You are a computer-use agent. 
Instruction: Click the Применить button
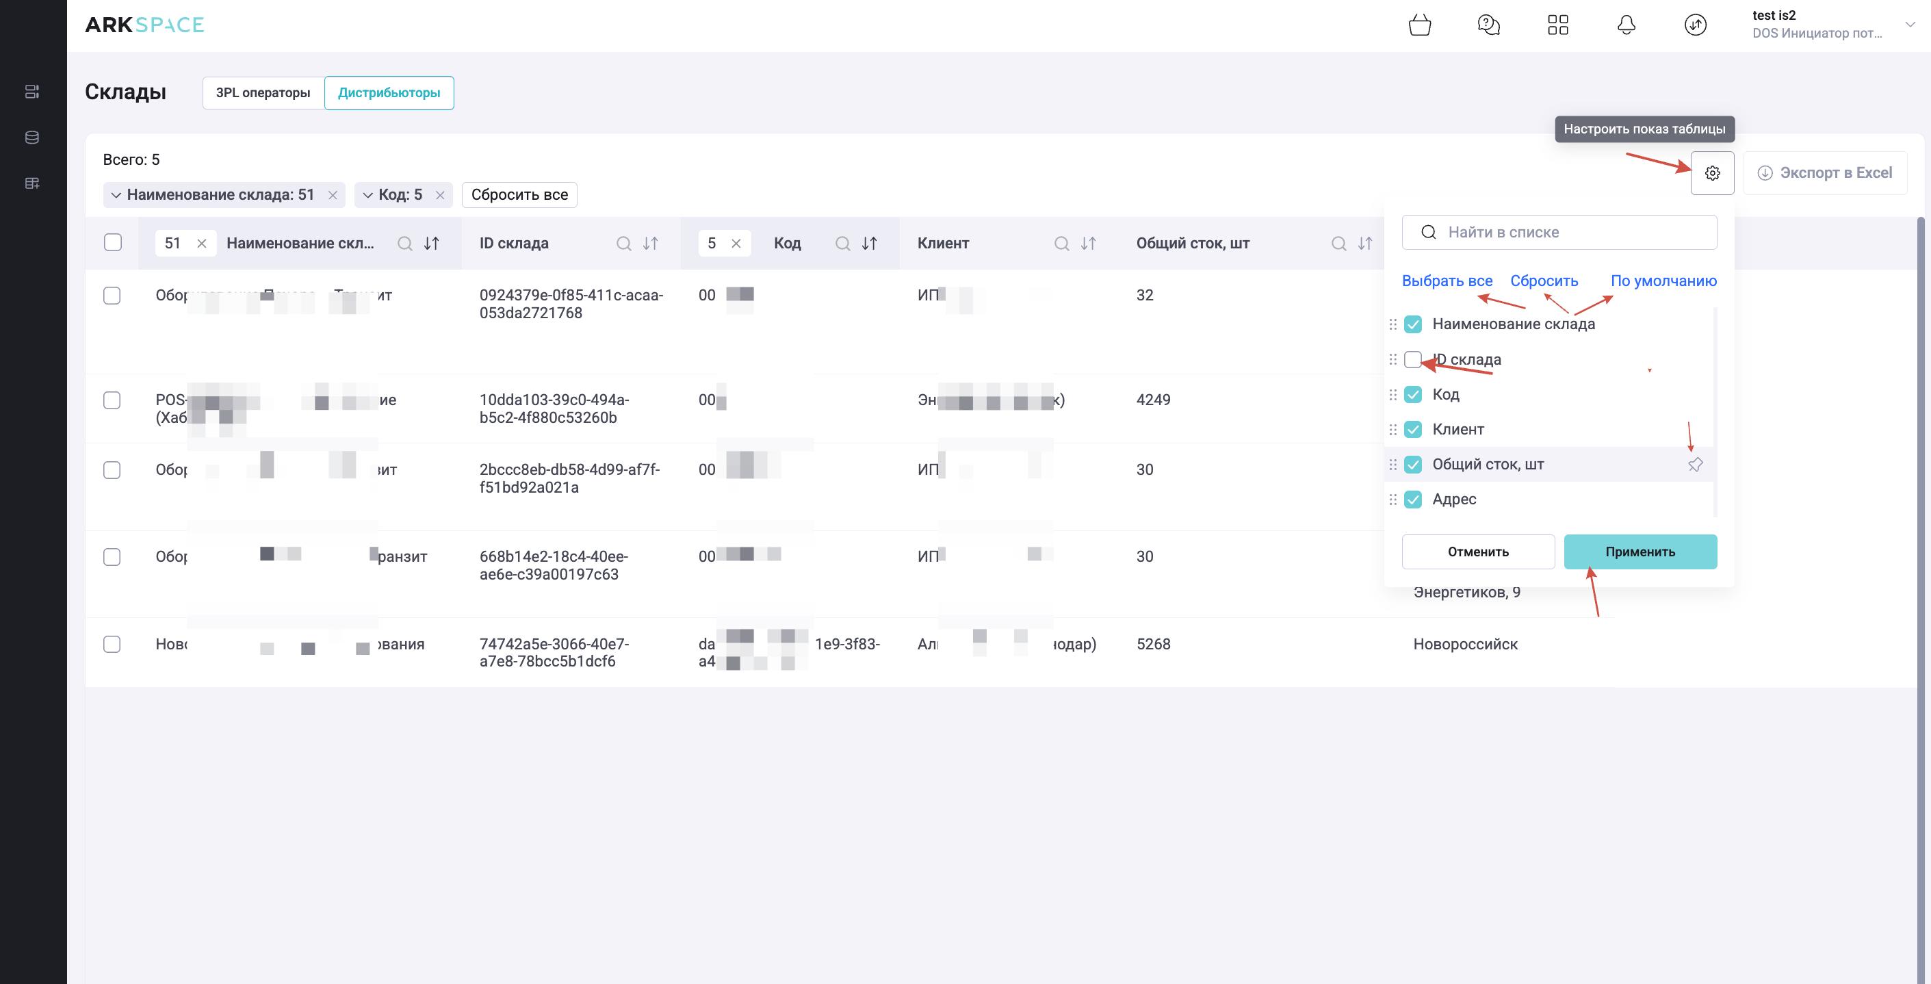click(x=1640, y=552)
